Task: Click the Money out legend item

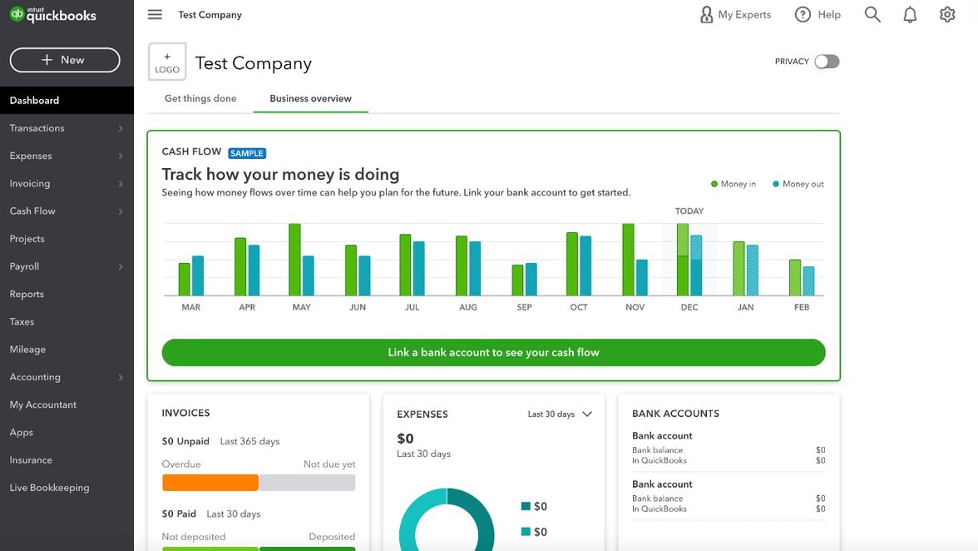Action: [x=798, y=184]
